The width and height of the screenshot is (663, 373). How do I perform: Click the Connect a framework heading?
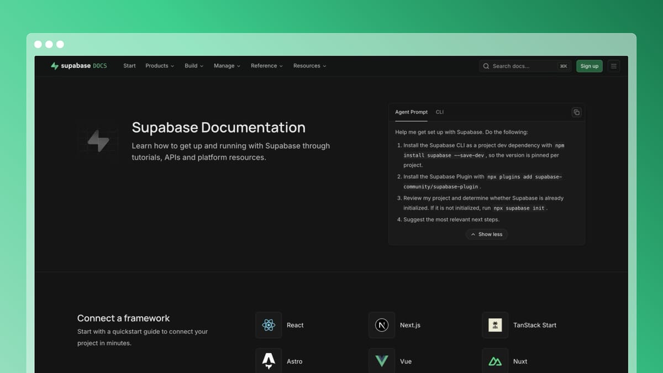(x=123, y=318)
